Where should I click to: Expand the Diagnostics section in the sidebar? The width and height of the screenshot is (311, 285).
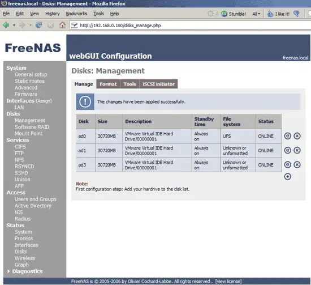(x=25, y=271)
